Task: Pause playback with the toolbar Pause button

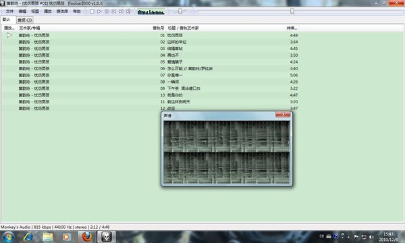Action: pyautogui.click(x=107, y=11)
